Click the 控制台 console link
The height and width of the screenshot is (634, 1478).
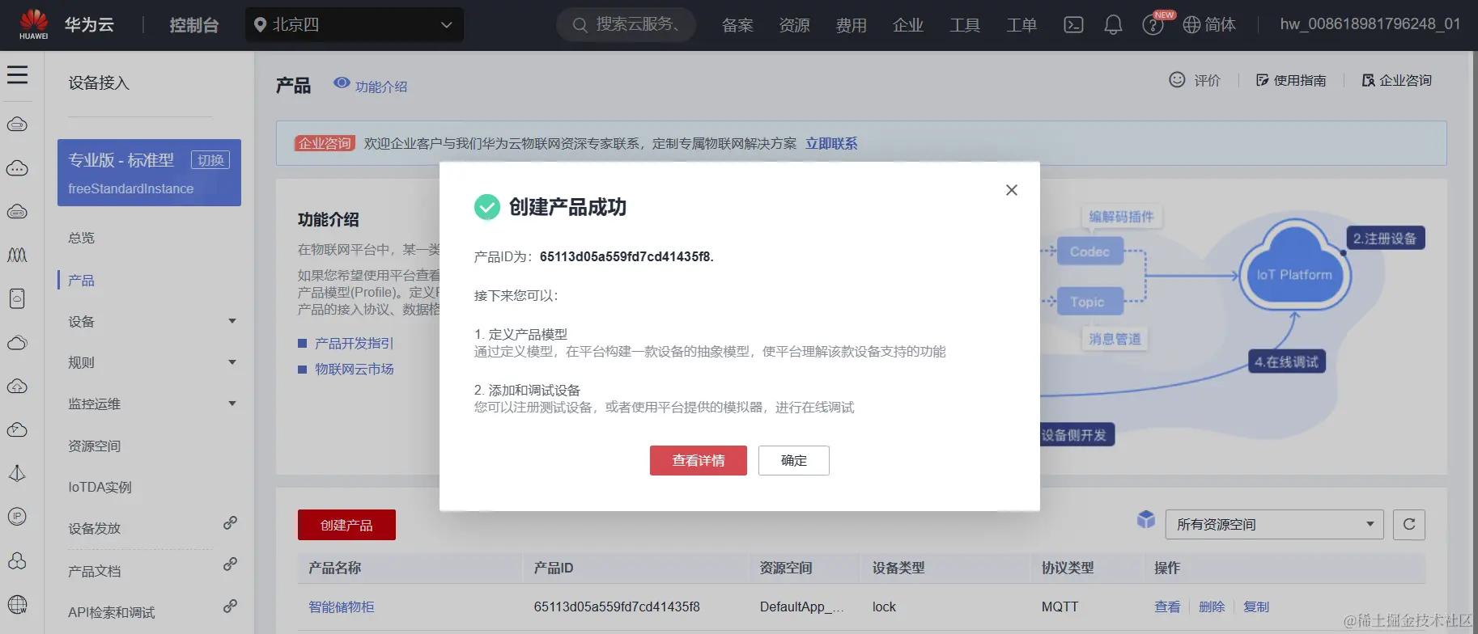[193, 25]
